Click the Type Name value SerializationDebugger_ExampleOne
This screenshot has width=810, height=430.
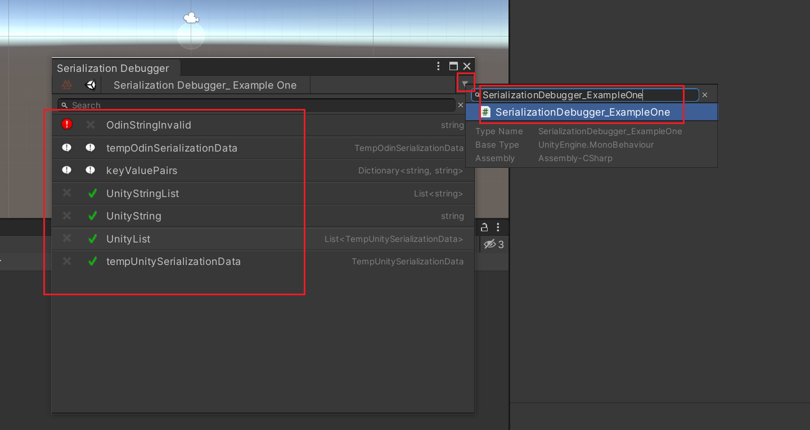point(610,131)
